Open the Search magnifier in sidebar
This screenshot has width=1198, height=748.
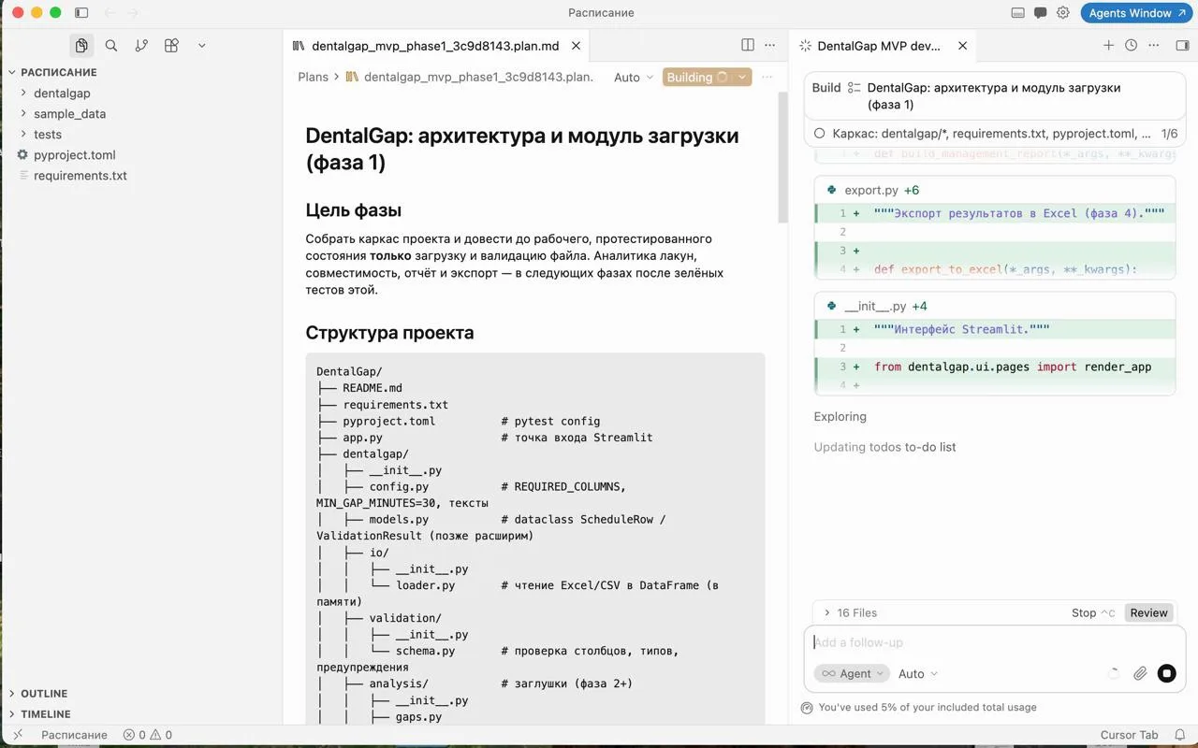pos(111,45)
